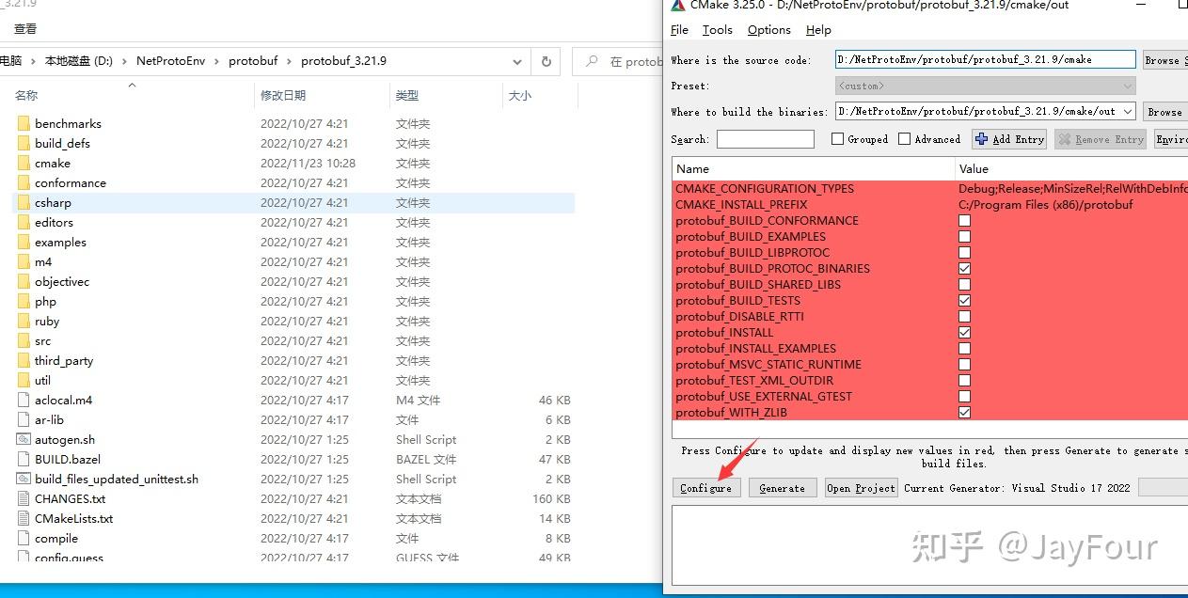The image size is (1188, 598).
Task: Open the Options menu in CMake
Action: click(768, 29)
